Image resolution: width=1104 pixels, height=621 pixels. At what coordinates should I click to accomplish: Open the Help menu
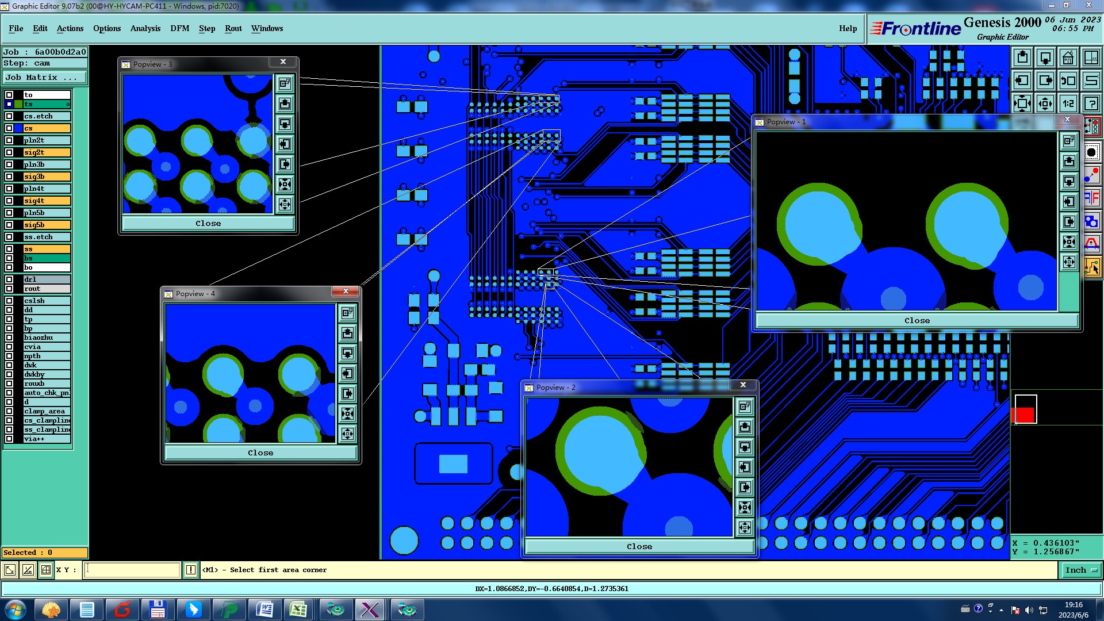pyautogui.click(x=848, y=28)
